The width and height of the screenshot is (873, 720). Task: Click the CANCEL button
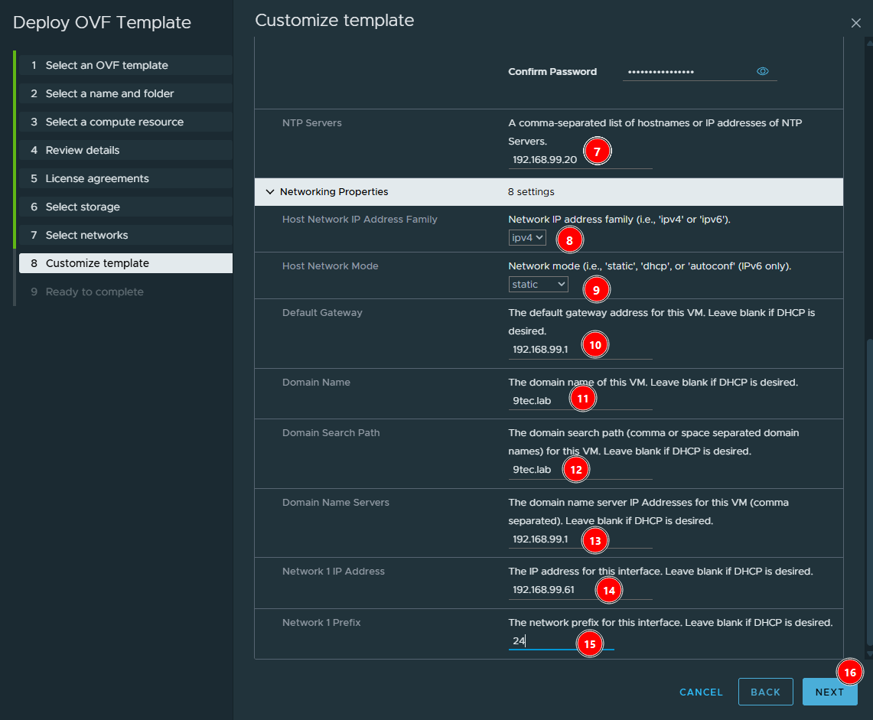click(700, 692)
